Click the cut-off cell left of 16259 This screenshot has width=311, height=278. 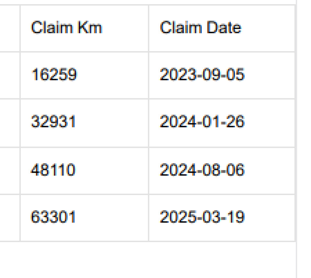tap(10, 75)
